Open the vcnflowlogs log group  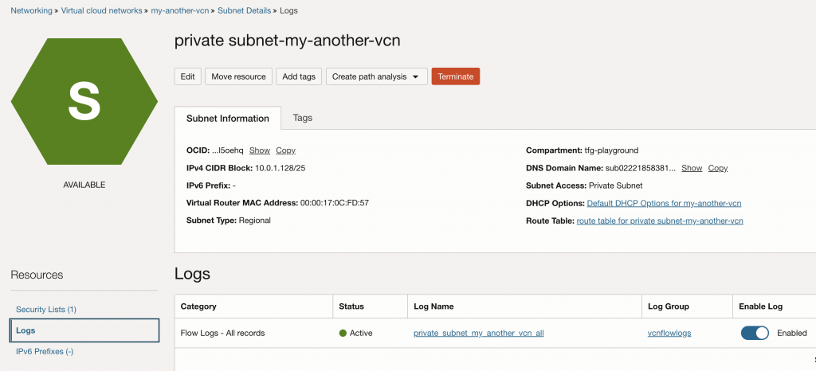pos(669,333)
